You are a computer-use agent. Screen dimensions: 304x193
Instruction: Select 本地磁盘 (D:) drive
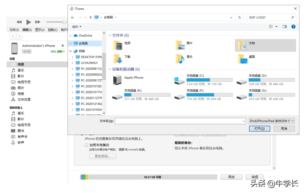point(266,80)
